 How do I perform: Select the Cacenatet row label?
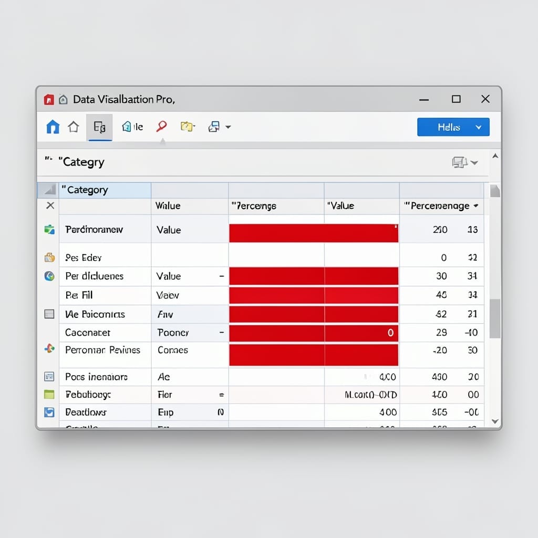coord(88,333)
